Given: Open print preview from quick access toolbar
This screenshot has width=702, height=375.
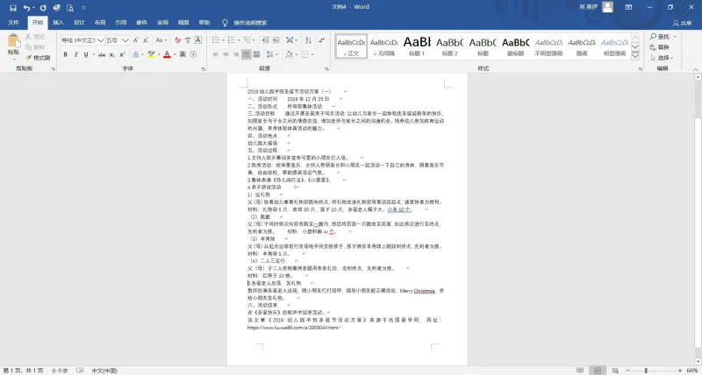Looking at the screenshot, I should 70,8.
